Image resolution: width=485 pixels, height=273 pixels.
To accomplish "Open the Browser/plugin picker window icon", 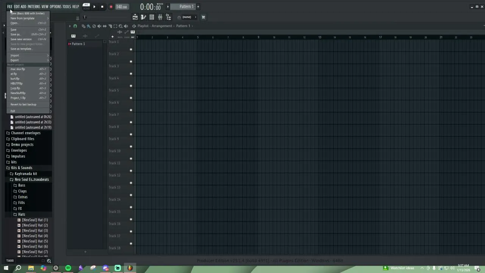I will point(168,17).
